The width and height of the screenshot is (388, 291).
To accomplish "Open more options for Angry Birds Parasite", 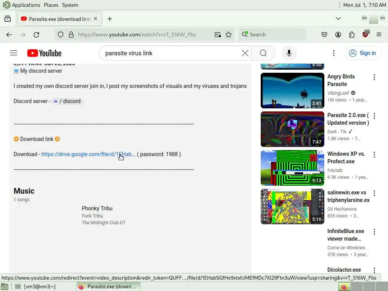I will click(x=374, y=77).
